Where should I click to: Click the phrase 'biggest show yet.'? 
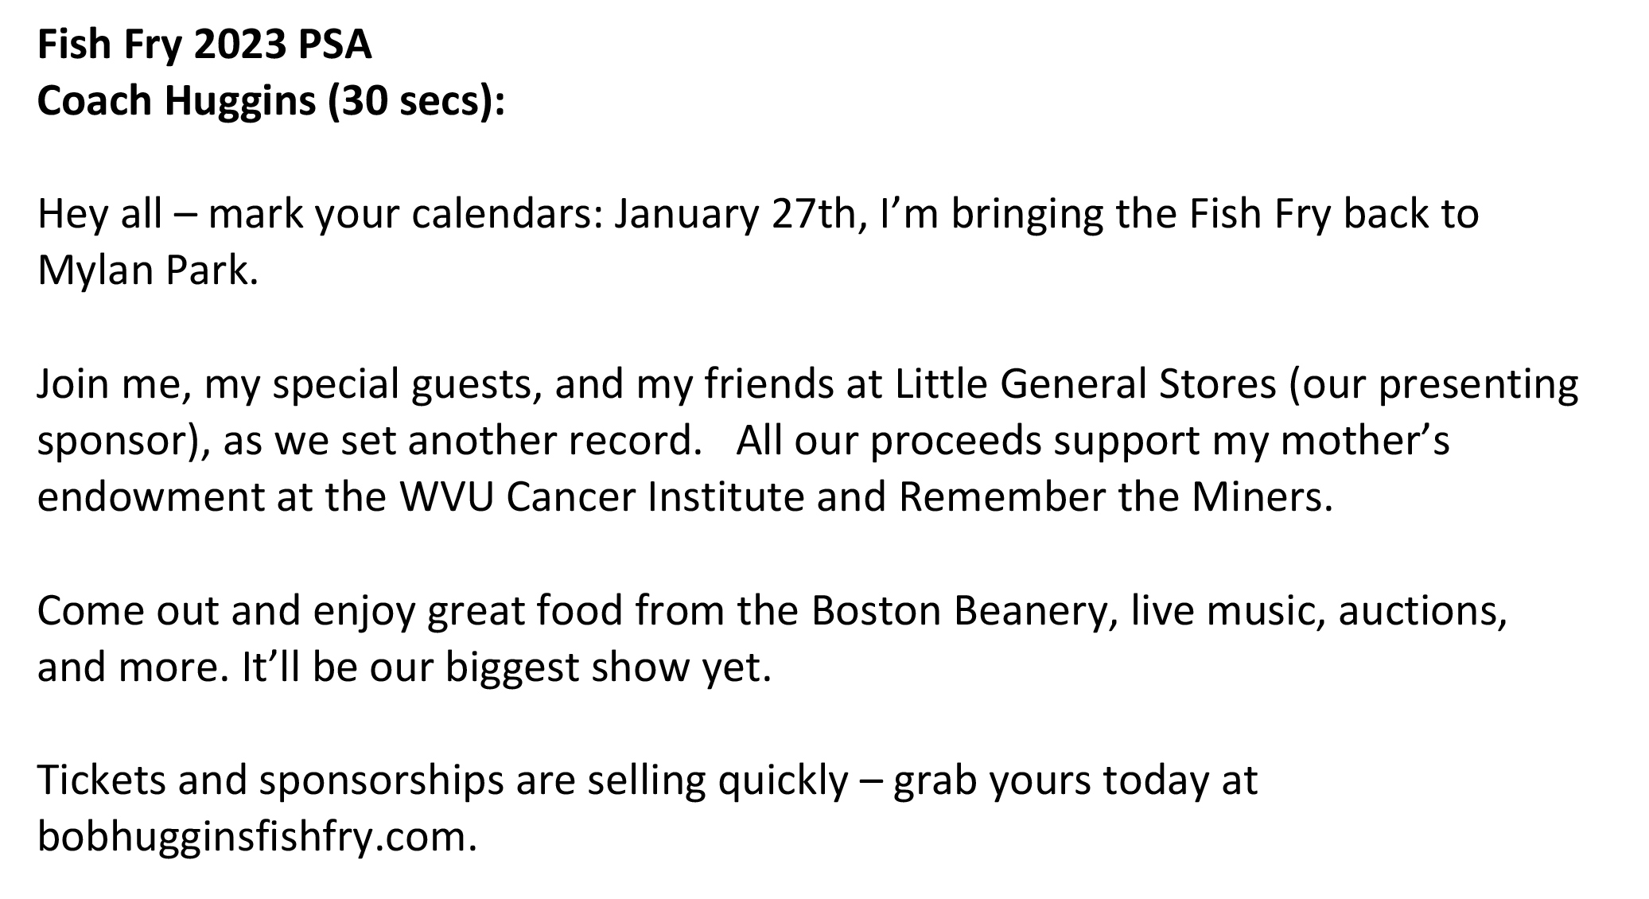[x=609, y=668]
